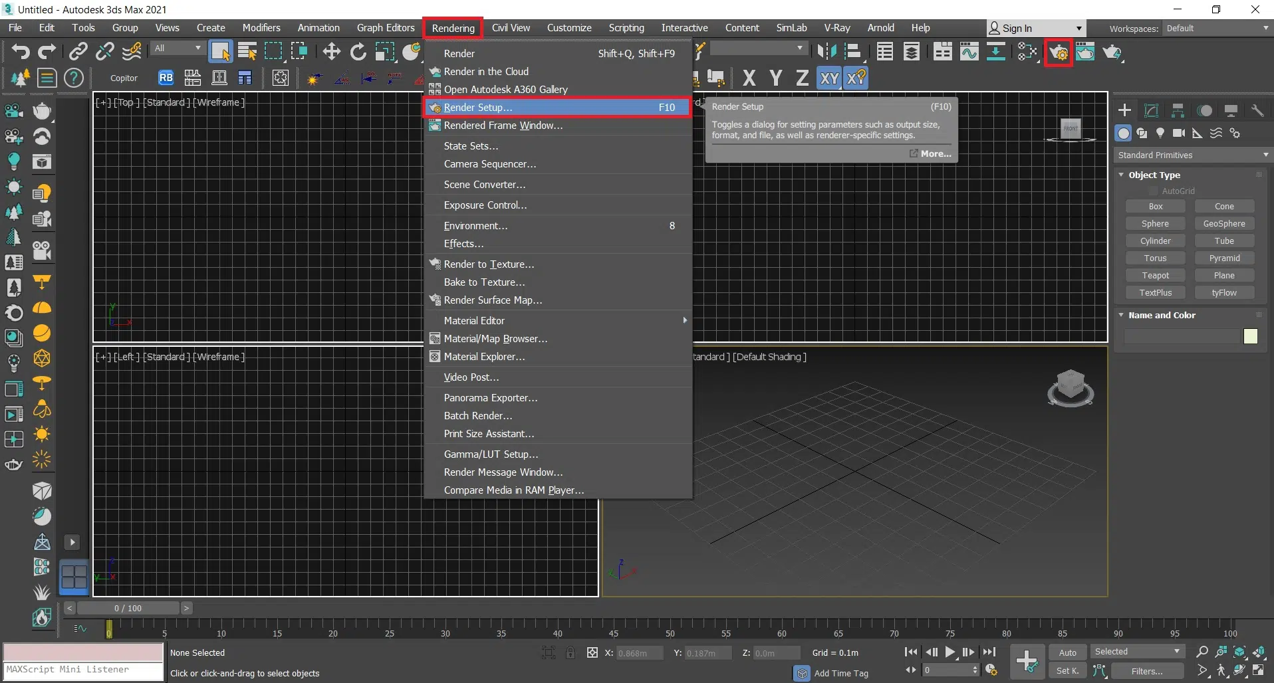
Task: Click the Play Animation button
Action: tap(950, 652)
